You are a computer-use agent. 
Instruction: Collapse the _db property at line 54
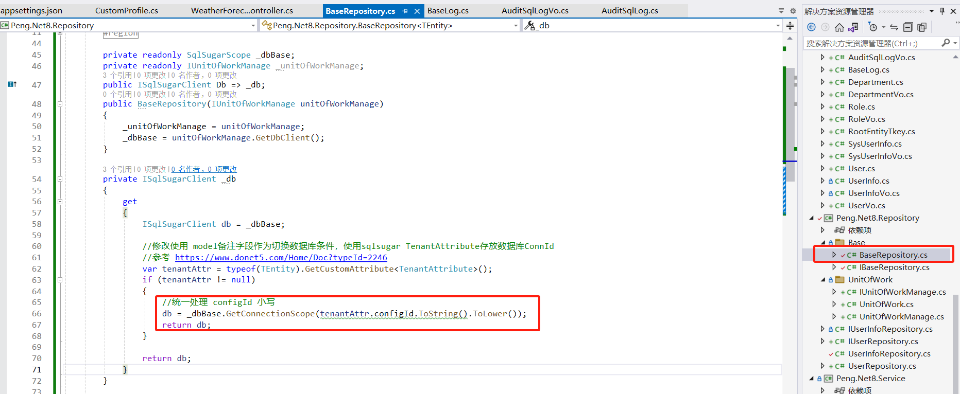(x=60, y=179)
